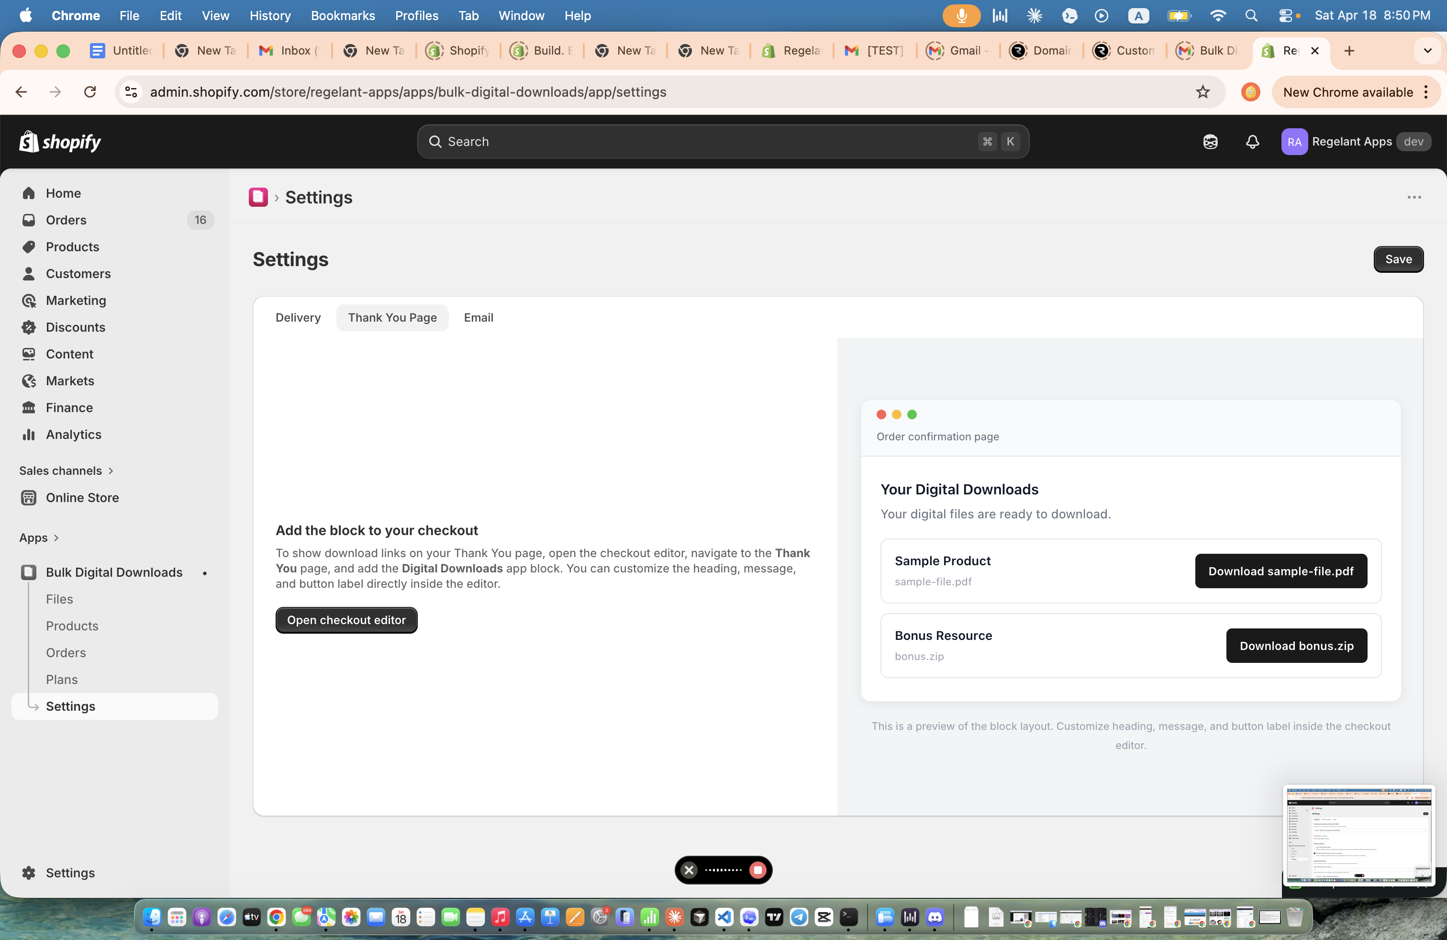Open the Bookmarks menu in the menu bar
Image resolution: width=1447 pixels, height=940 pixels.
point(343,15)
